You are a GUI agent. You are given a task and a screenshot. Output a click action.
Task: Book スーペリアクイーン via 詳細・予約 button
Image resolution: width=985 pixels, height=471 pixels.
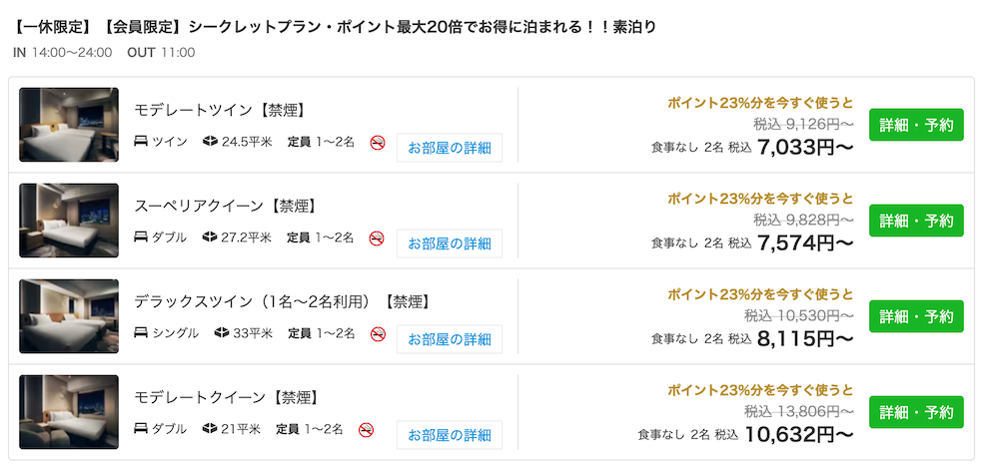click(916, 221)
